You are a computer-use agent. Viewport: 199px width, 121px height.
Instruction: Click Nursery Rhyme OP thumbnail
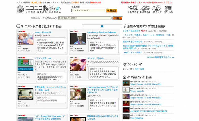pos(25,39)
